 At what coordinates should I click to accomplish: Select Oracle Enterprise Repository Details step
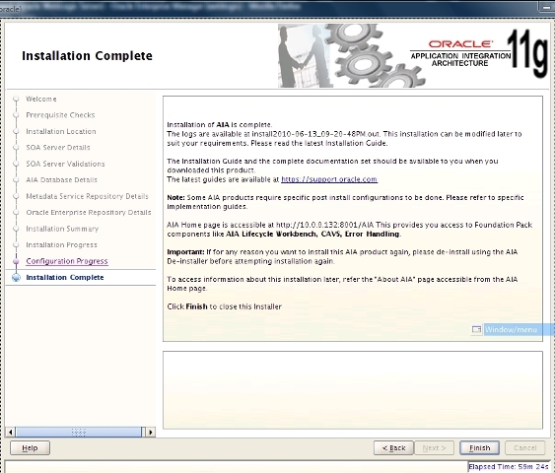tap(89, 212)
